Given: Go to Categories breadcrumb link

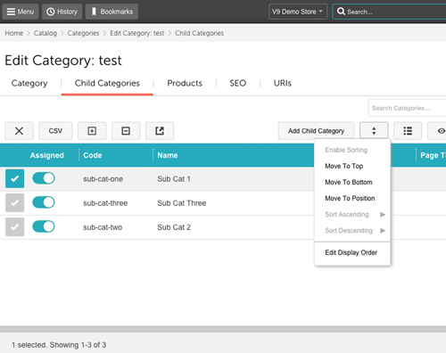Looking at the screenshot, I should pyautogui.click(x=83, y=33).
